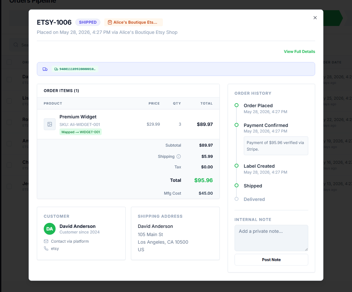Viewport: 352px width, 292px height.
Task: Post the internal note
Action: click(271, 260)
